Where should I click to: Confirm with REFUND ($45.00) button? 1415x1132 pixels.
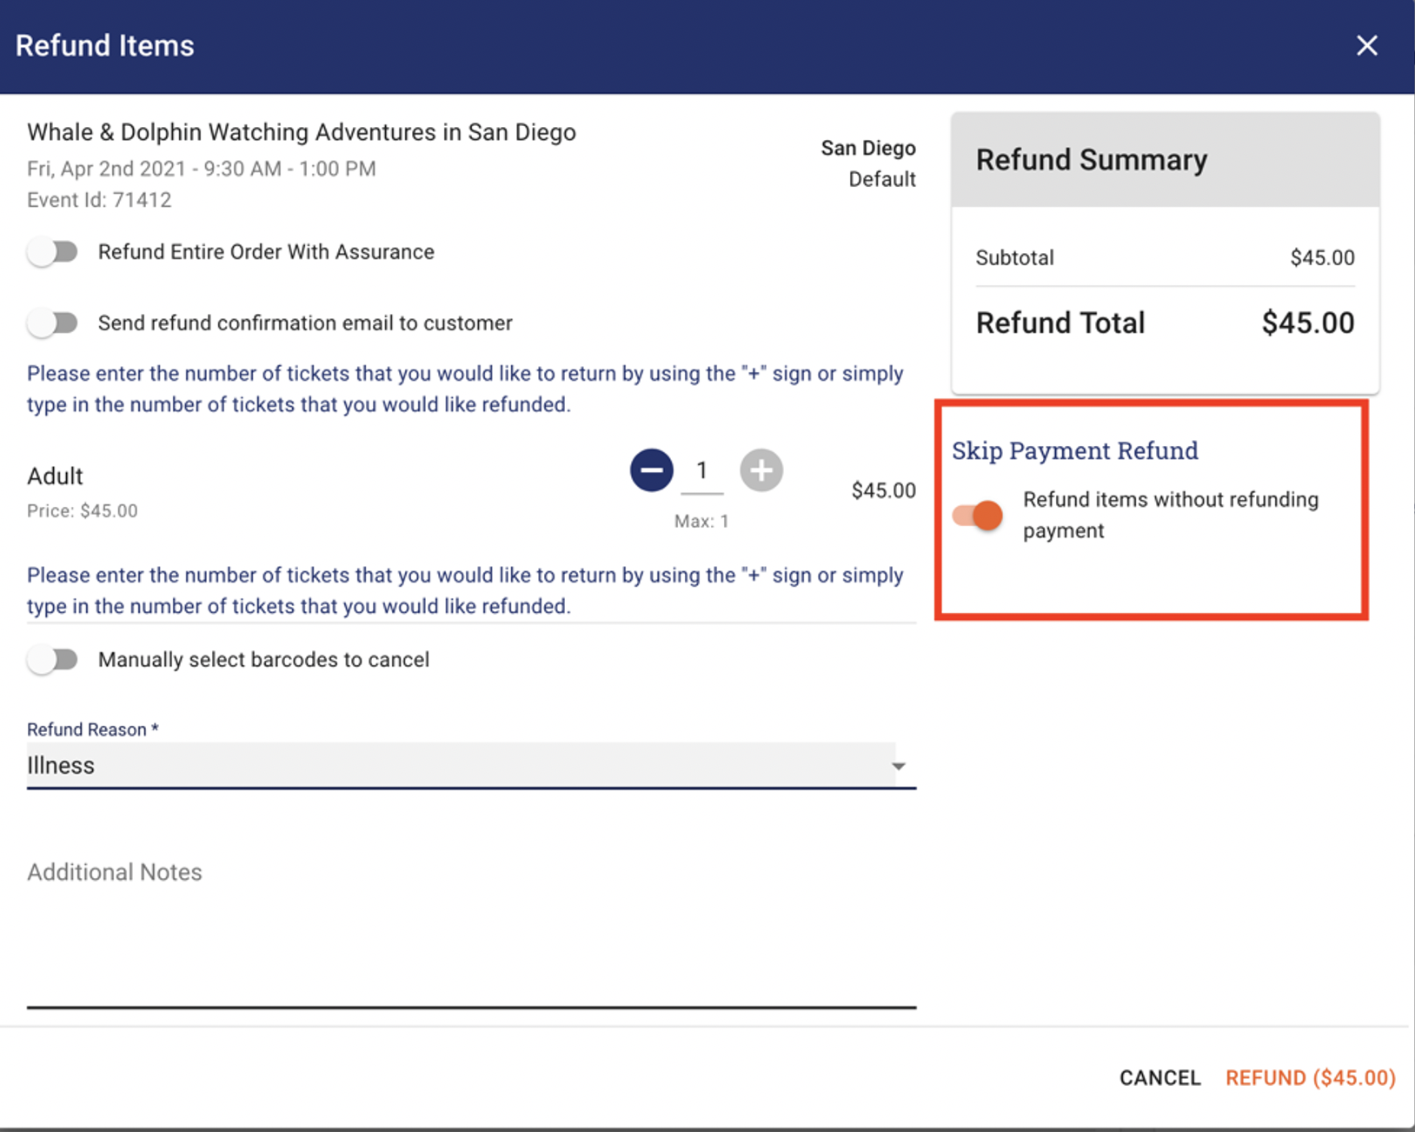[1311, 1078]
